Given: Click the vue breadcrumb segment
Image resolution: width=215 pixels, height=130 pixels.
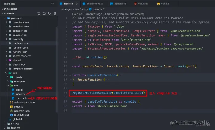Looking at the screenshot, I should tap(77, 9).
